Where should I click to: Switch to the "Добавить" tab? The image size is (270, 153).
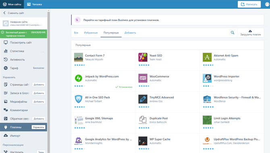130,33
